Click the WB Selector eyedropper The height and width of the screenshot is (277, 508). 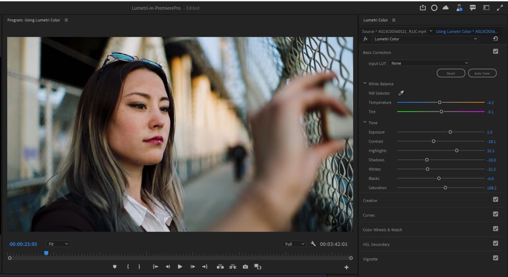pos(401,93)
